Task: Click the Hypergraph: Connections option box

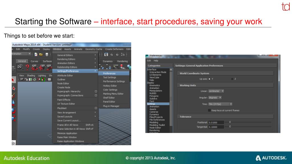Action: (x=96, y=95)
